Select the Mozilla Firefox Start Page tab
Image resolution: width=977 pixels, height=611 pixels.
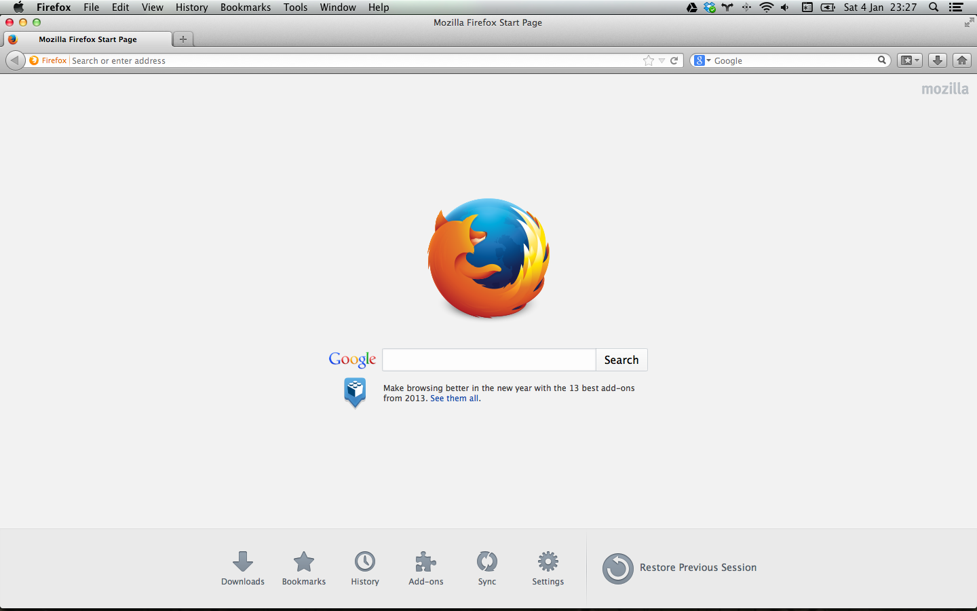[88, 39]
